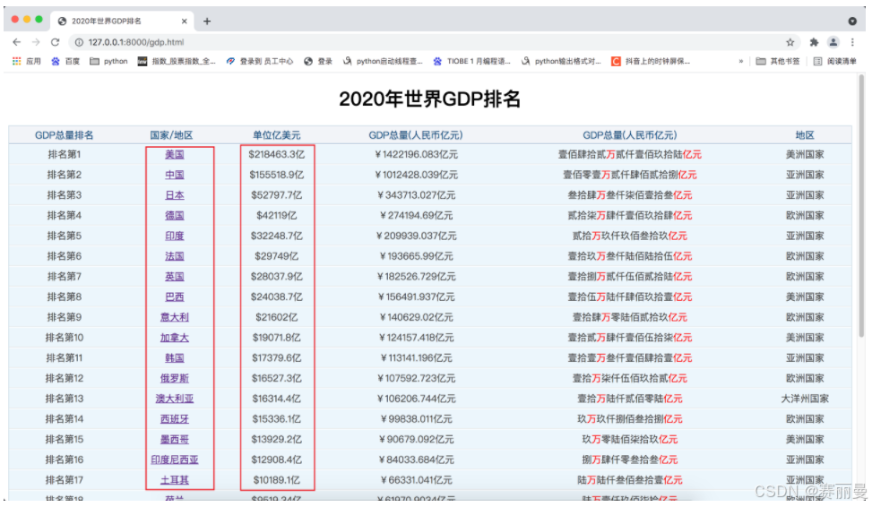Select the 排名第17 cell
Screen dimensions: 872x507
(64, 480)
